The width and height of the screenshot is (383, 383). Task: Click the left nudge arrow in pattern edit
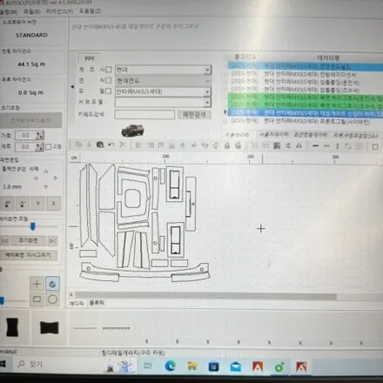(x=36, y=178)
